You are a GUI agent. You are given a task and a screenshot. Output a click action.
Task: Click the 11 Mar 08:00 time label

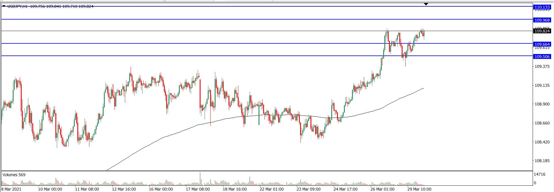(87, 189)
